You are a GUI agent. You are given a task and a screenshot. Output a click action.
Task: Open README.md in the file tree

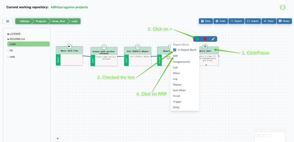click(x=16, y=39)
